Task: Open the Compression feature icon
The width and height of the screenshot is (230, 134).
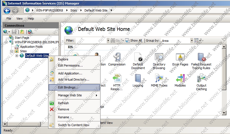Action: [x=117, y=60]
